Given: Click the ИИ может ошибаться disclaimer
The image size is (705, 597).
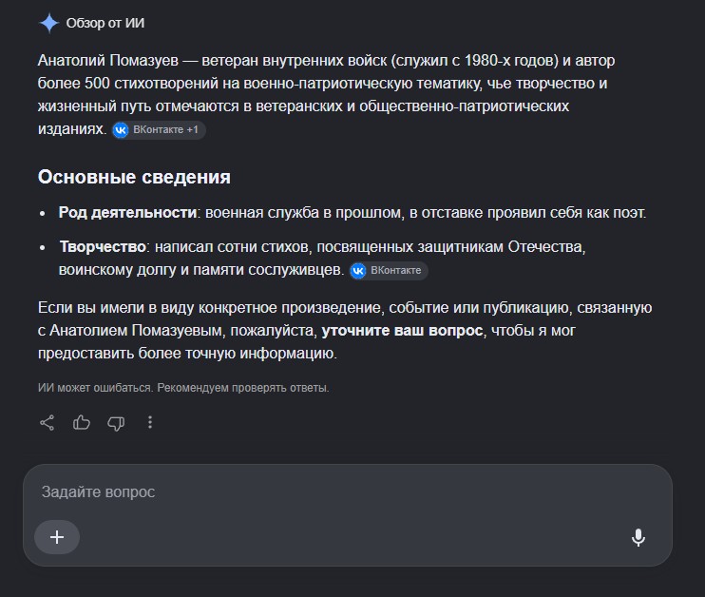Looking at the screenshot, I should click(x=183, y=388).
